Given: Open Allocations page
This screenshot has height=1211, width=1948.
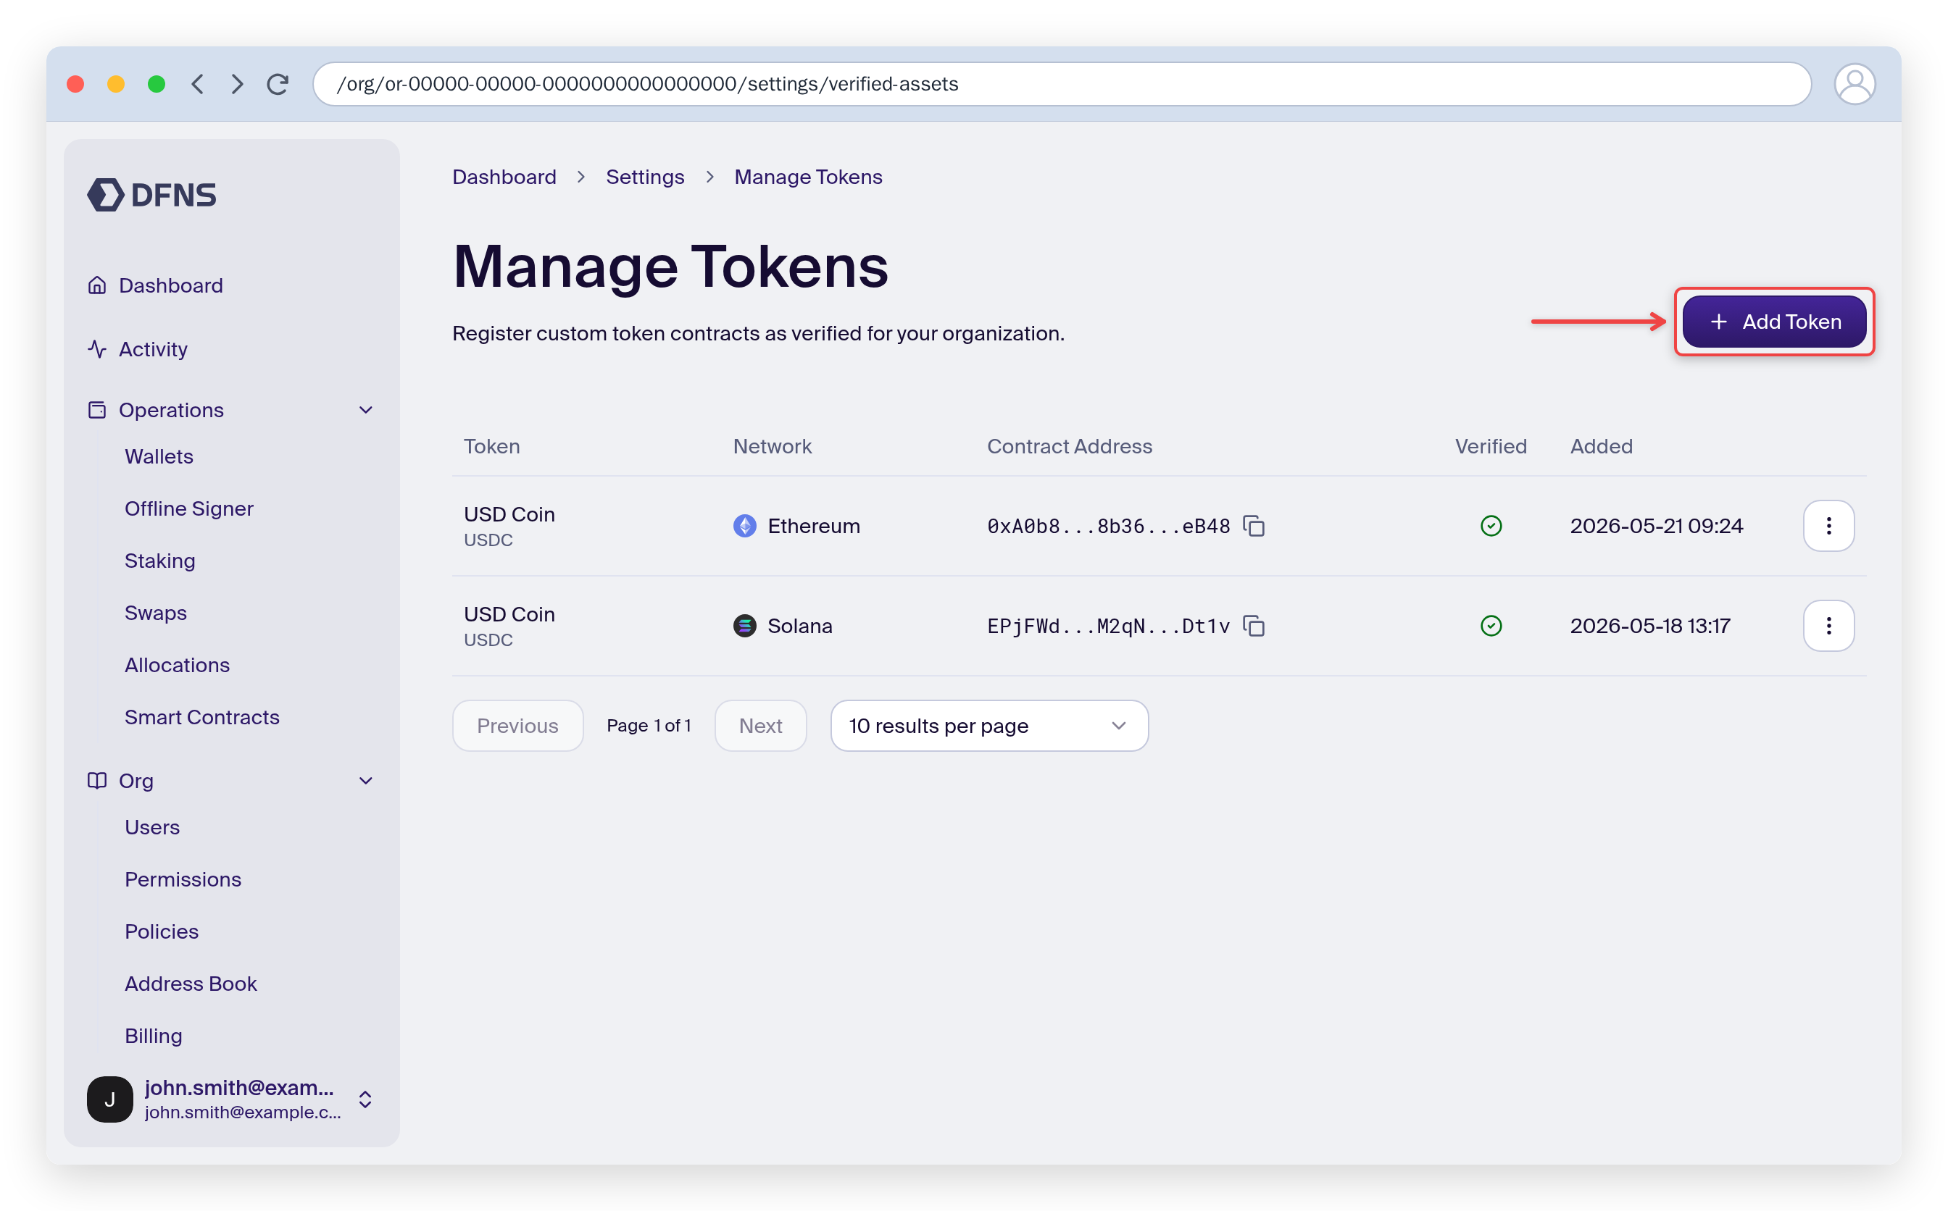Looking at the screenshot, I should 177,665.
